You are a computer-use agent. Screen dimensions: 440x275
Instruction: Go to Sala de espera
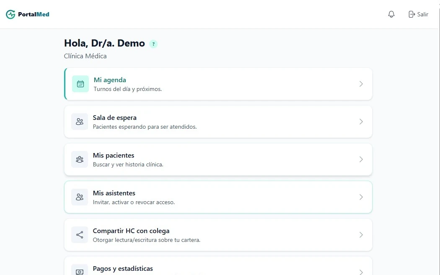click(114, 117)
